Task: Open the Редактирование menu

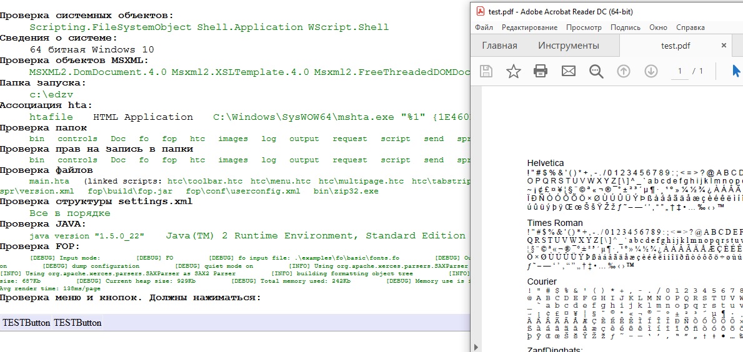Action: 529,28
